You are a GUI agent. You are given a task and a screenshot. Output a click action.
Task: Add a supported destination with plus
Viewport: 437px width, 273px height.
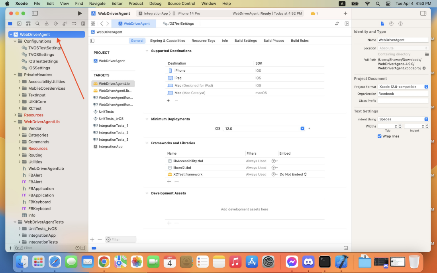point(169,101)
